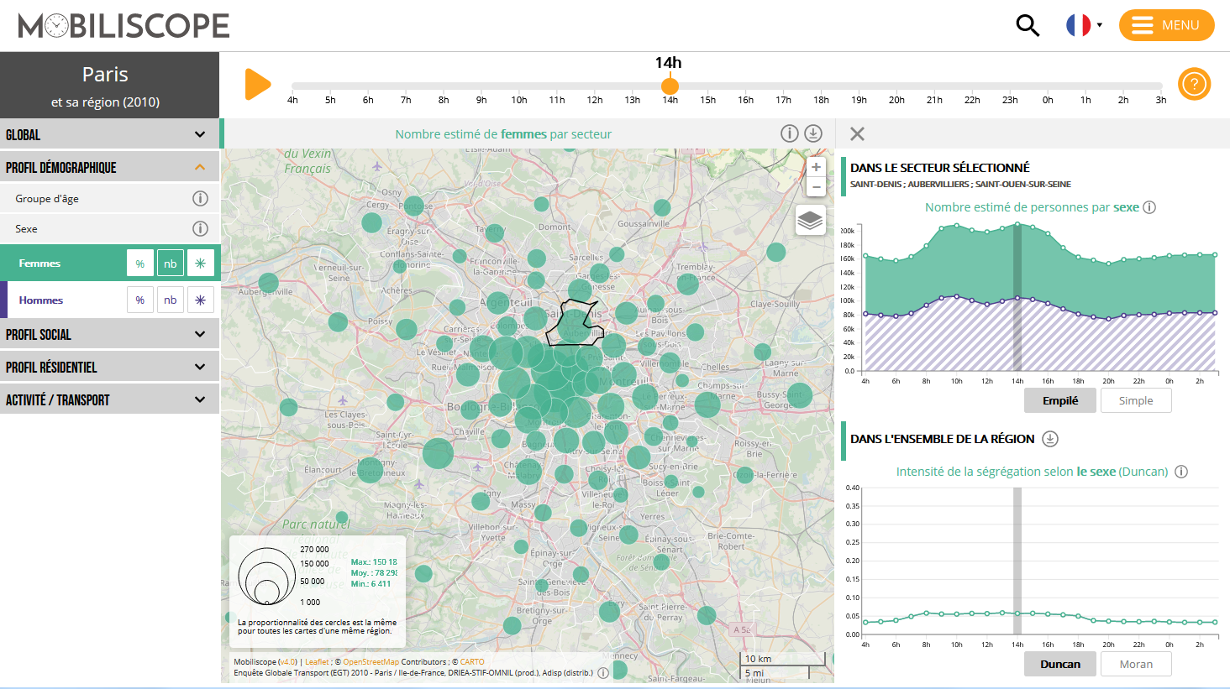Collapse the PROFIL DÉMOGRAPHIQUE section
Image resolution: width=1230 pixels, height=689 pixels.
pos(109,167)
